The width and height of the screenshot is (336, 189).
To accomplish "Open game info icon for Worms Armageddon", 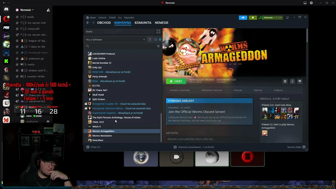I will click(292, 81).
